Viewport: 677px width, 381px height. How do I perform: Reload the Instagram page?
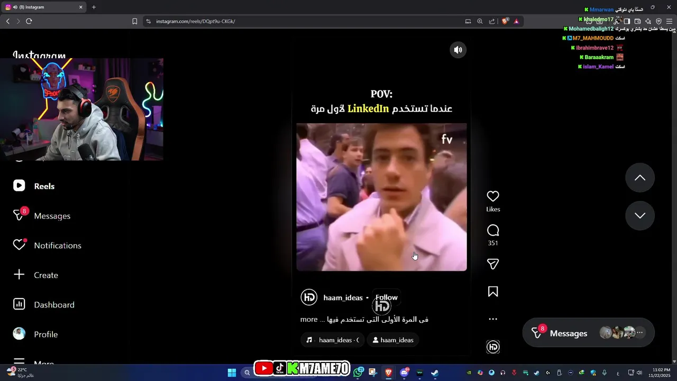(x=29, y=21)
